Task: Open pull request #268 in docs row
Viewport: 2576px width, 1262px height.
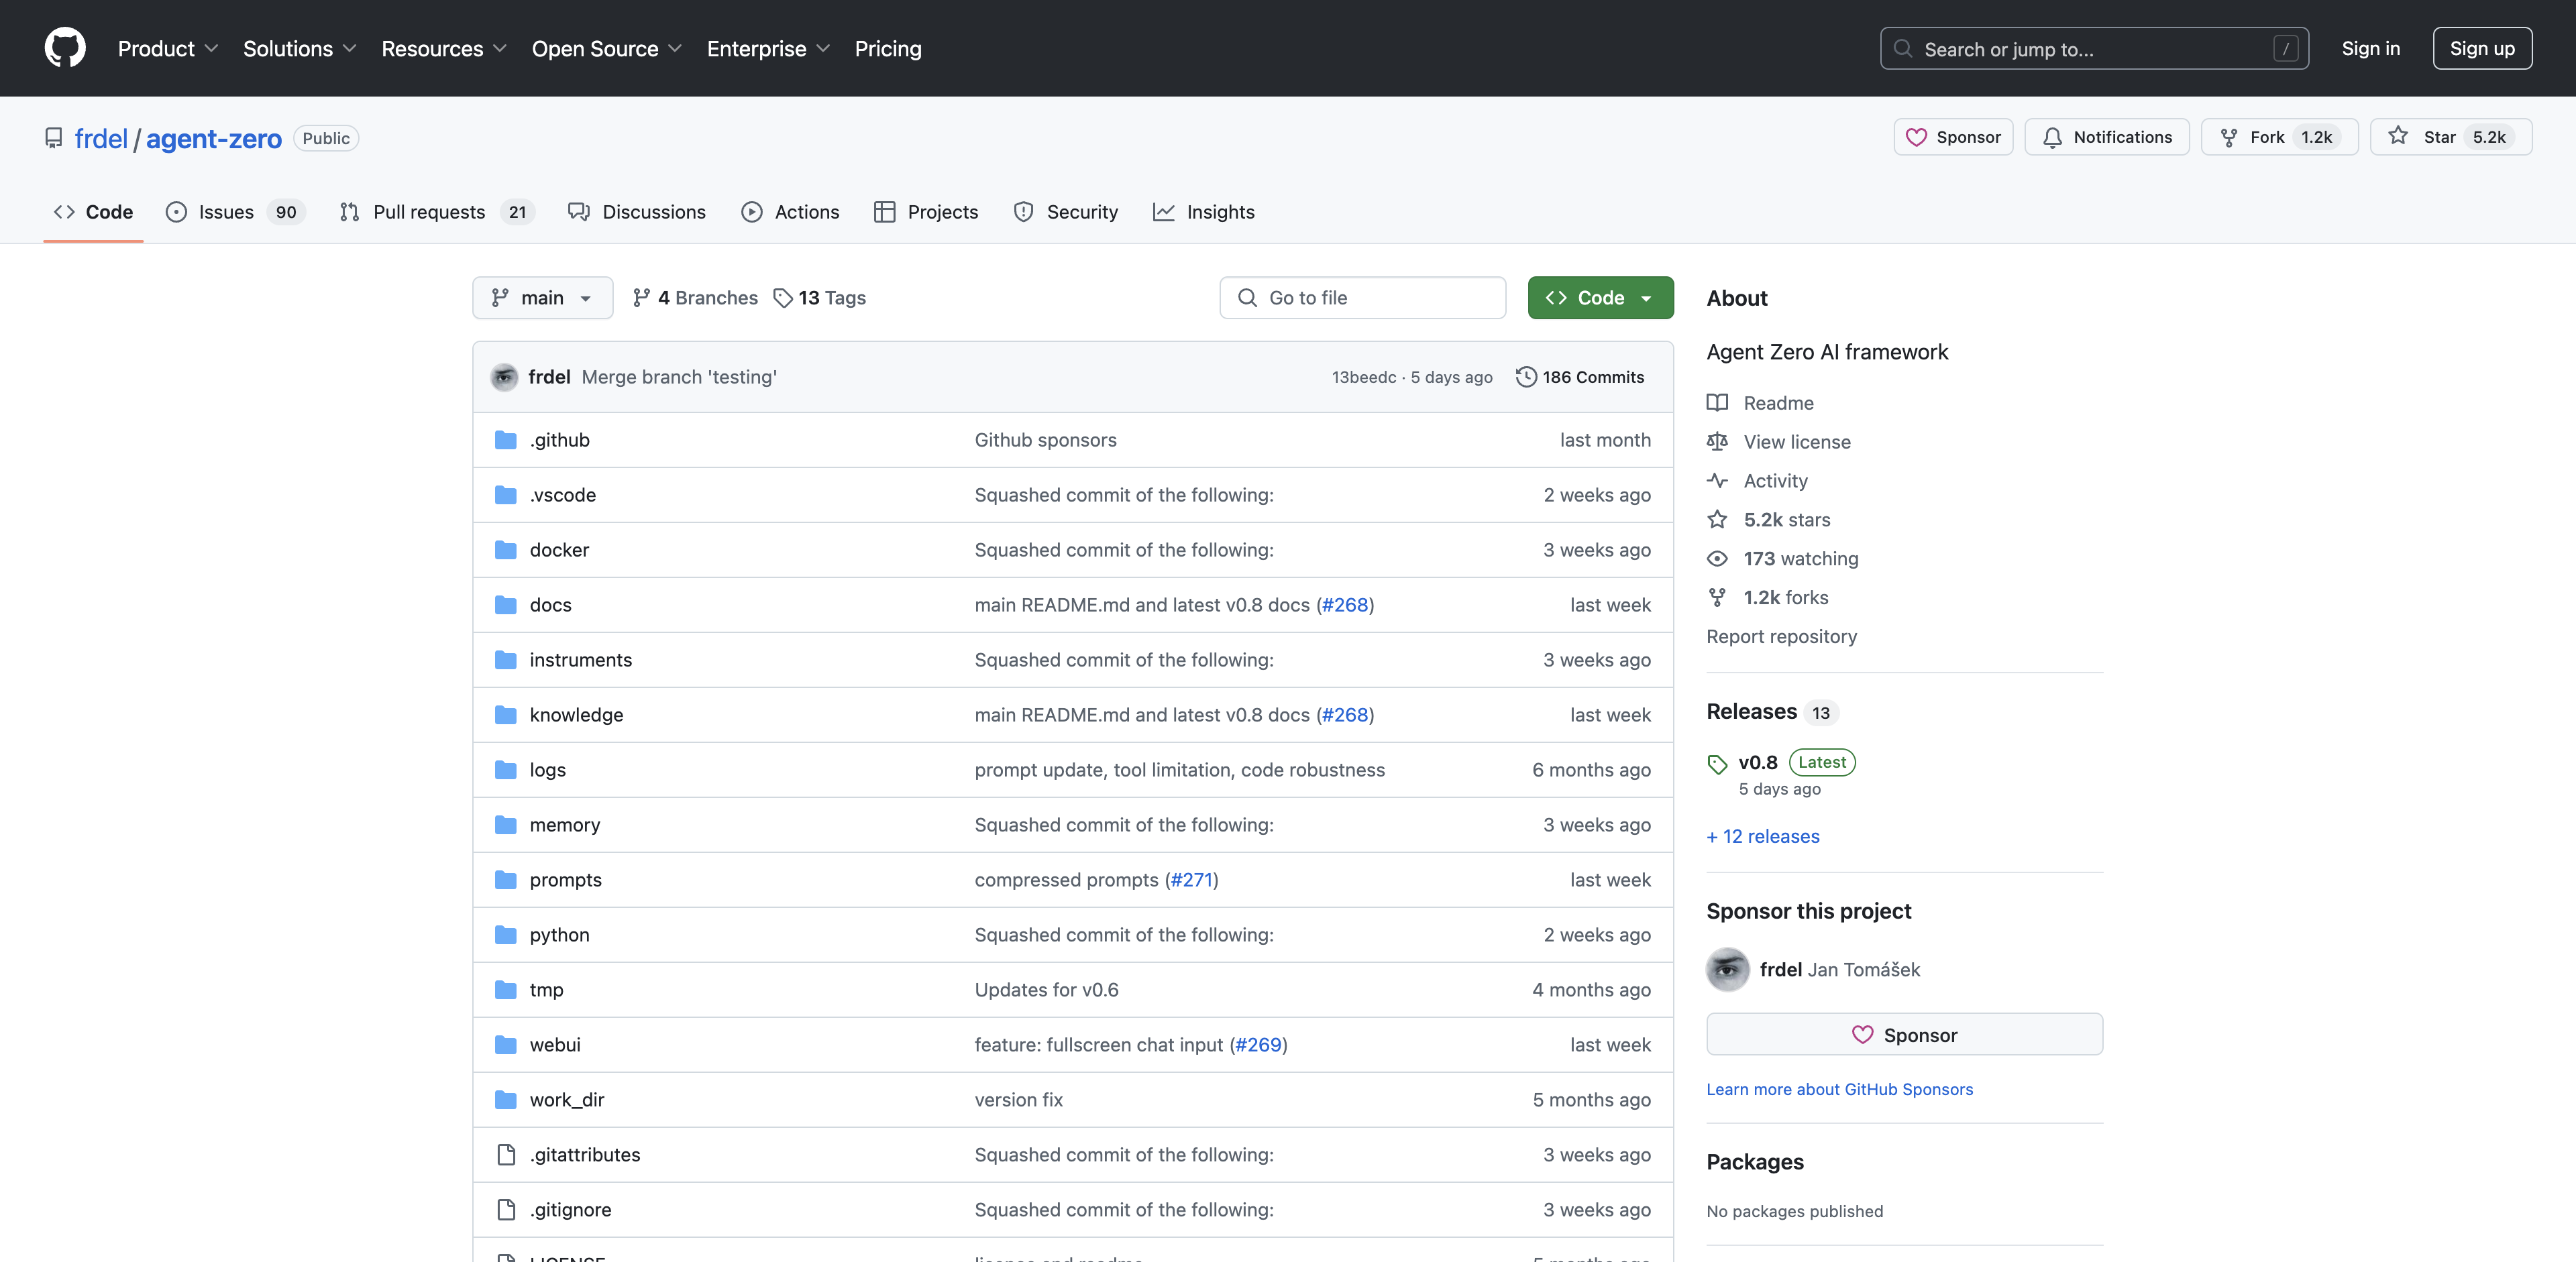Action: tap(1345, 605)
